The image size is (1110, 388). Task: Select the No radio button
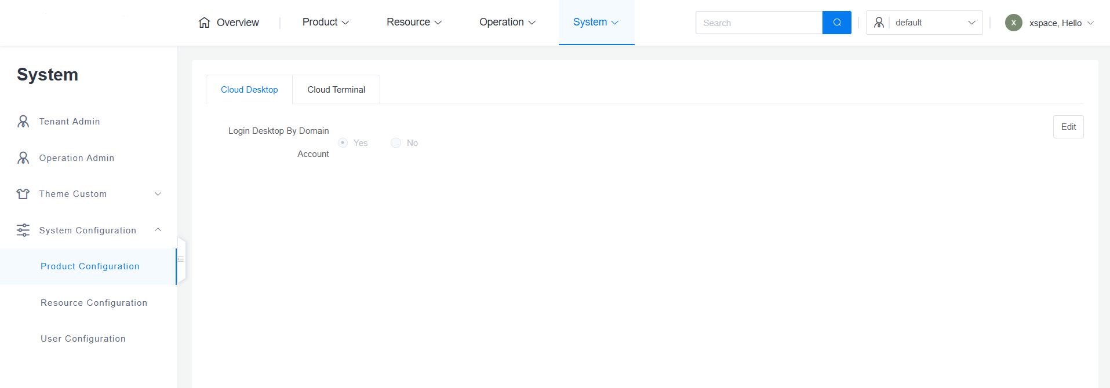396,143
